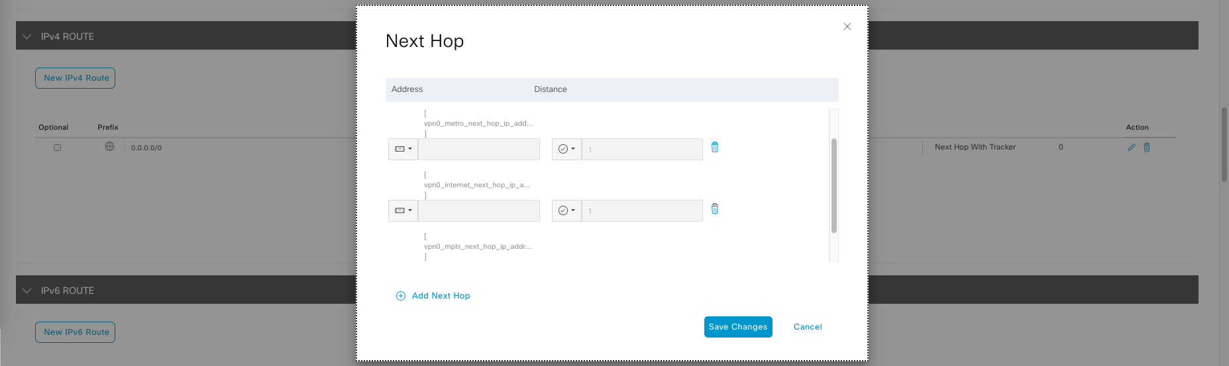Click the plus icon beside Add Next Hop
The height and width of the screenshot is (366, 1229).
pyautogui.click(x=400, y=296)
